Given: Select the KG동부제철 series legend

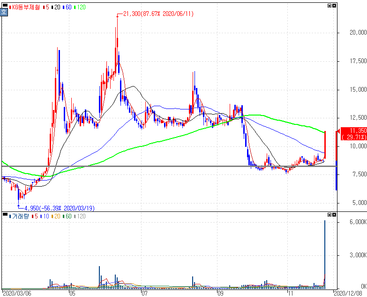Looking at the screenshot, I should pyautogui.click(x=25, y=7).
